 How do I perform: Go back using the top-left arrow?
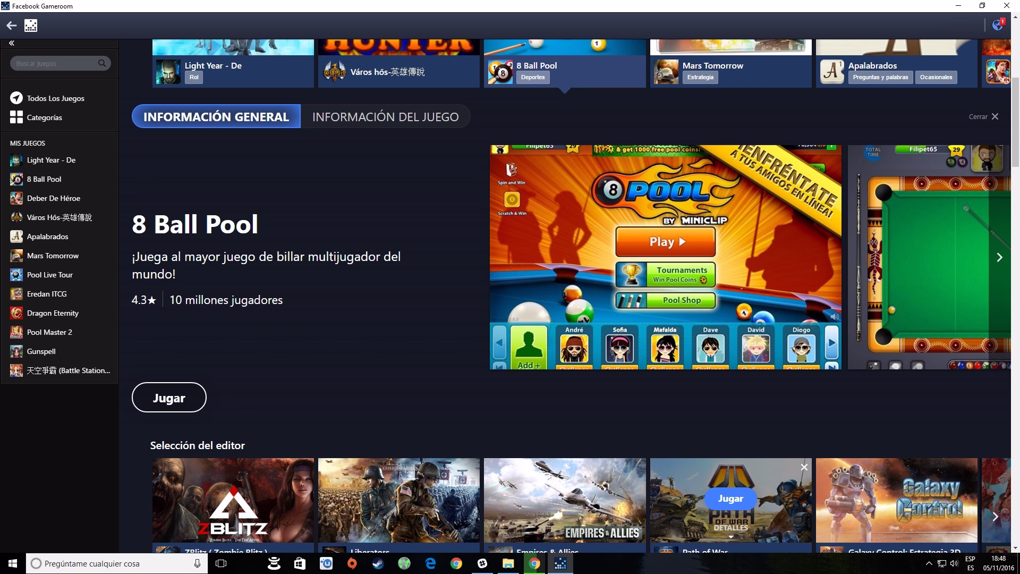click(12, 26)
